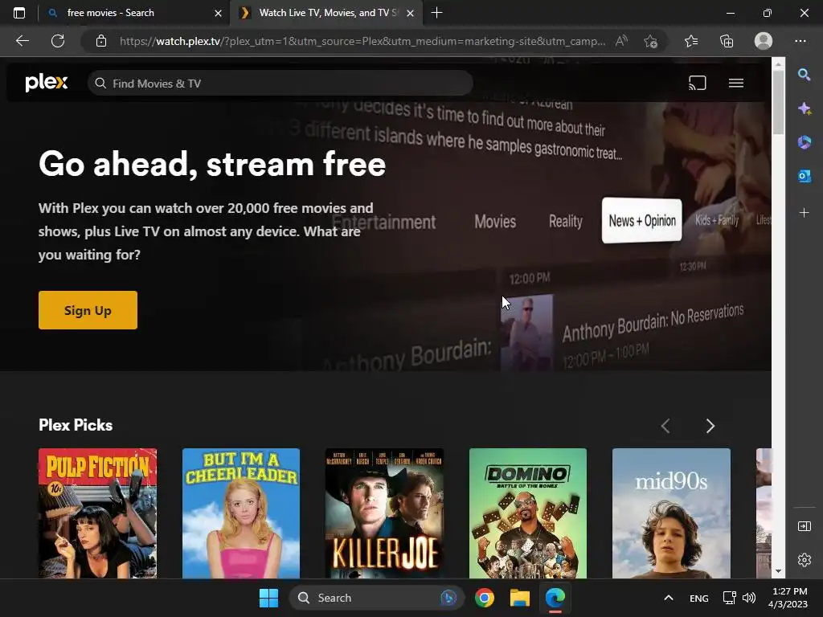Open the tab actions menu icon
This screenshot has height=617, width=823.
pos(19,13)
